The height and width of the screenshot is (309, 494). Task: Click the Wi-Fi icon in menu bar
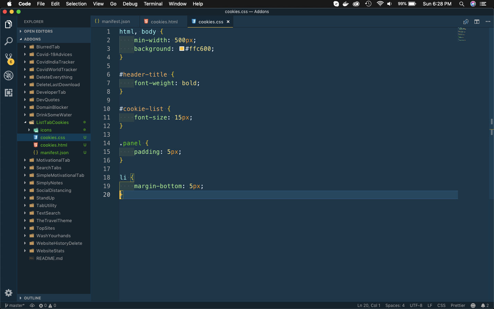click(380, 4)
